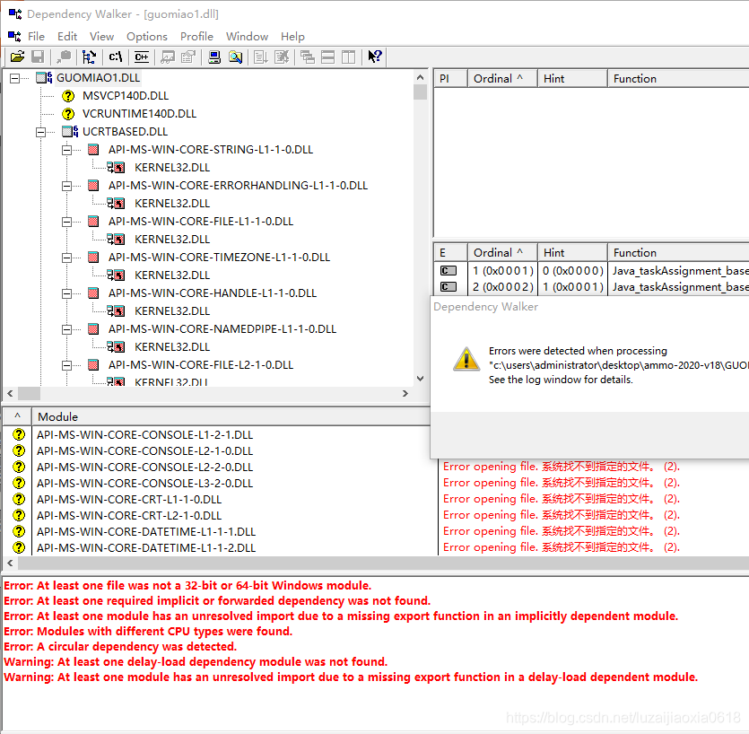Click the Cascade windows toolbar icon
Image resolution: width=749 pixels, height=734 pixels.
coord(307,57)
